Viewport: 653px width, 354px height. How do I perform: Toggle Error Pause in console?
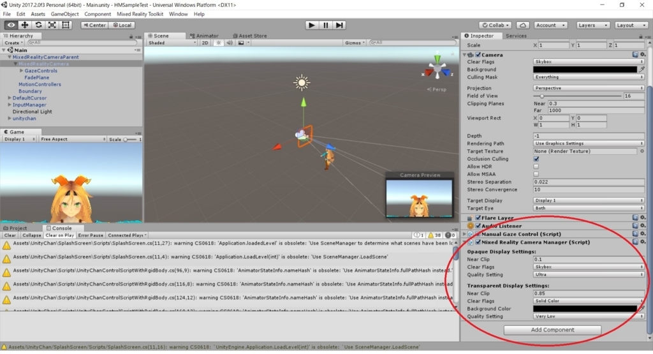point(91,235)
